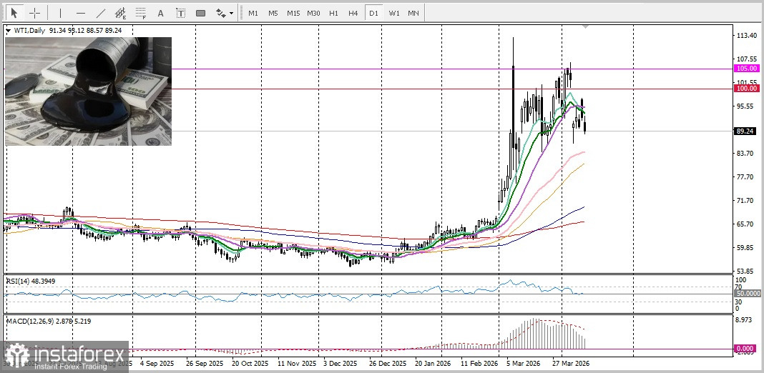This screenshot has width=764, height=373.
Task: Select the cursor arrow tool
Action: coord(14,13)
